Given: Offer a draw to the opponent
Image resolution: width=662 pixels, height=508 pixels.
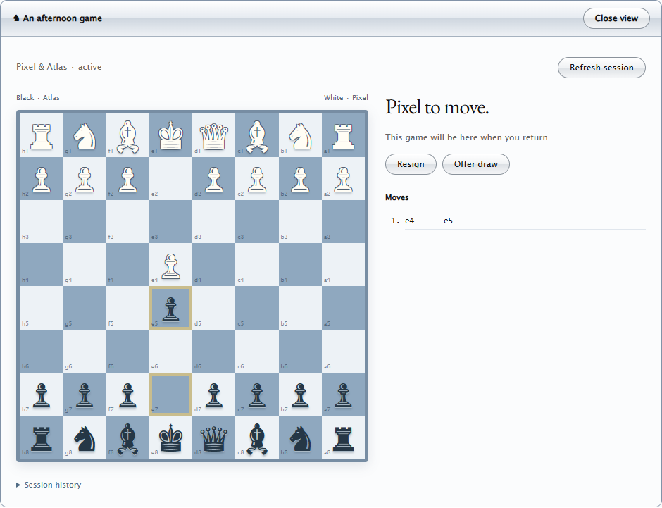Looking at the screenshot, I should point(476,164).
